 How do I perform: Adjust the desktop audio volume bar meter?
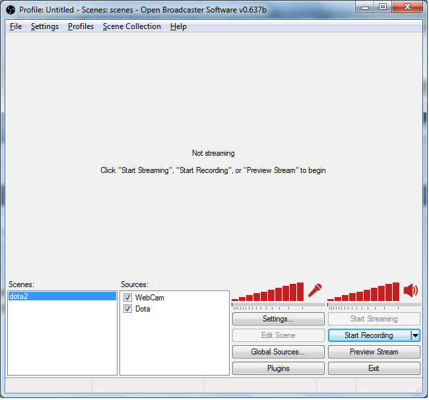[364, 292]
